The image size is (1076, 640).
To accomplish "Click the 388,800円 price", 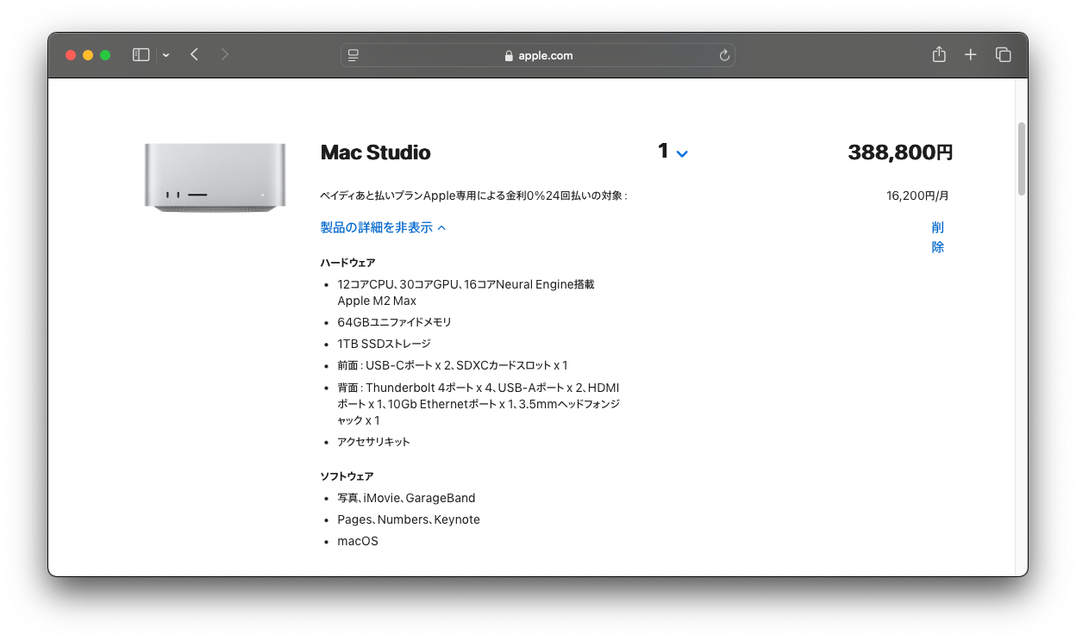I will (x=900, y=152).
